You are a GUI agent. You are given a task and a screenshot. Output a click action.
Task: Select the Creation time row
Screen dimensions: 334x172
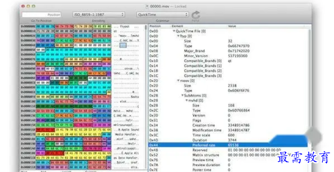228,125
